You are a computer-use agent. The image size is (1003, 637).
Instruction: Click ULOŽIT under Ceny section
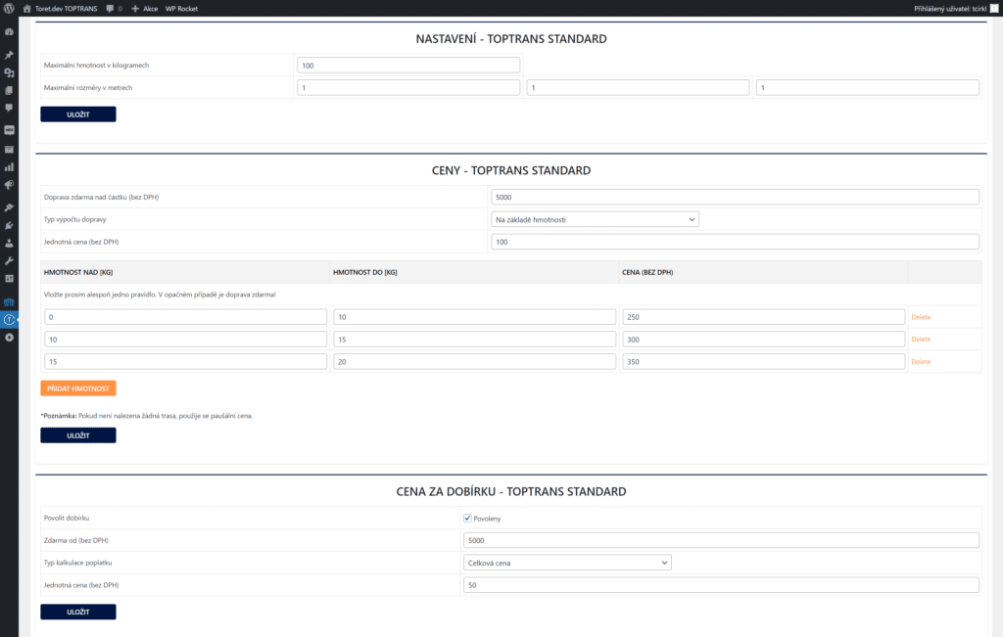point(78,435)
